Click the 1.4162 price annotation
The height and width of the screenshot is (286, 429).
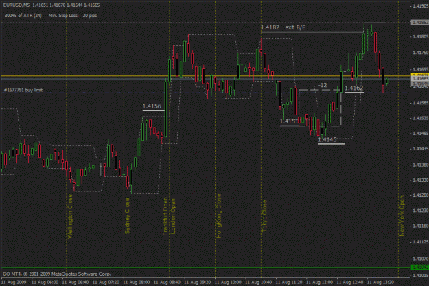coord(354,88)
